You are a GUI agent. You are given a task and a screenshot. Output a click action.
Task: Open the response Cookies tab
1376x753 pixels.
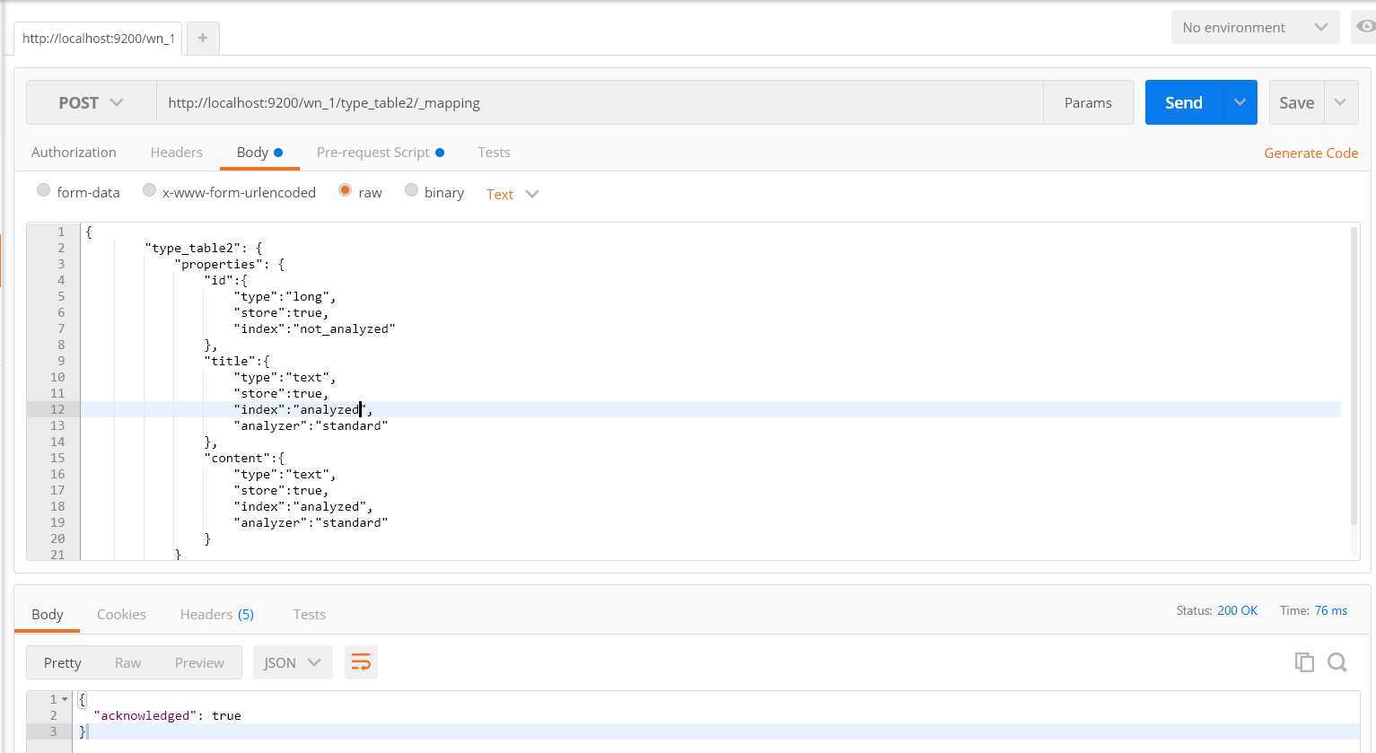[121, 614]
